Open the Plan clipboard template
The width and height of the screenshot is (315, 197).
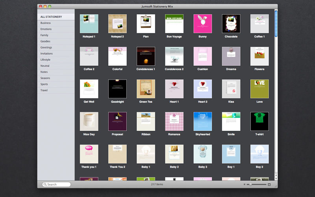pos(146,24)
